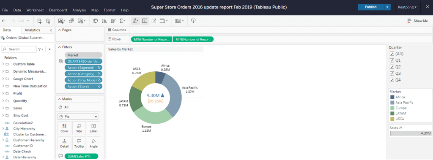Click the Size mark card

79,128
